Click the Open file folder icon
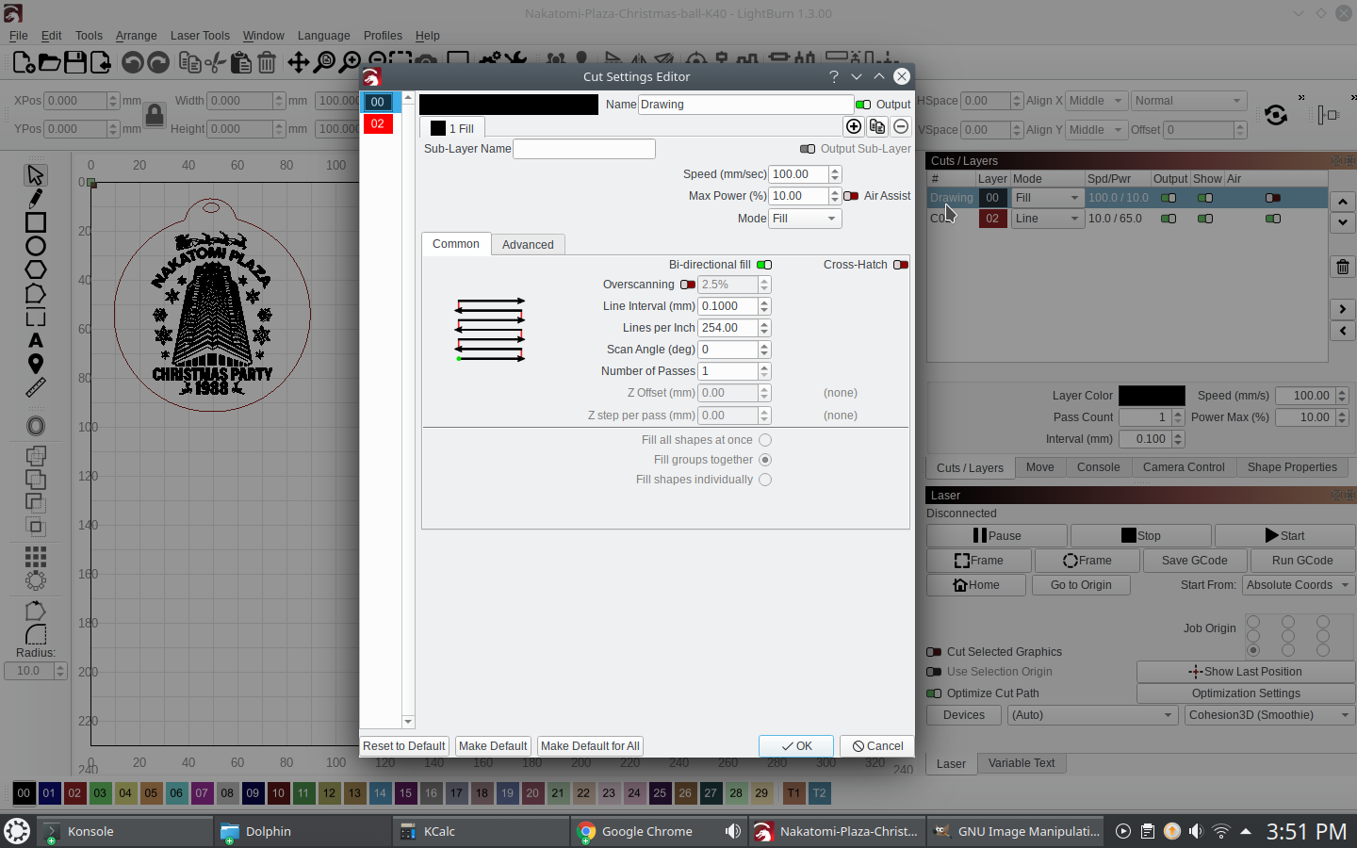 [49, 63]
